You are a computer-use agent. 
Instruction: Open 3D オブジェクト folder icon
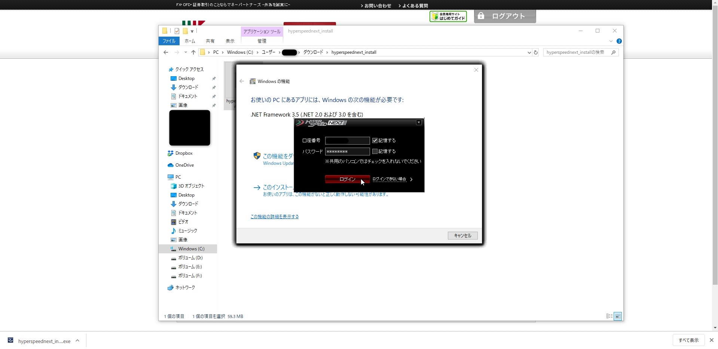174,186
